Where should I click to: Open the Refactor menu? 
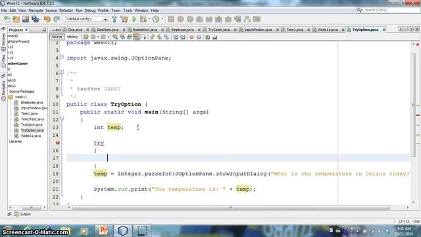(66, 11)
